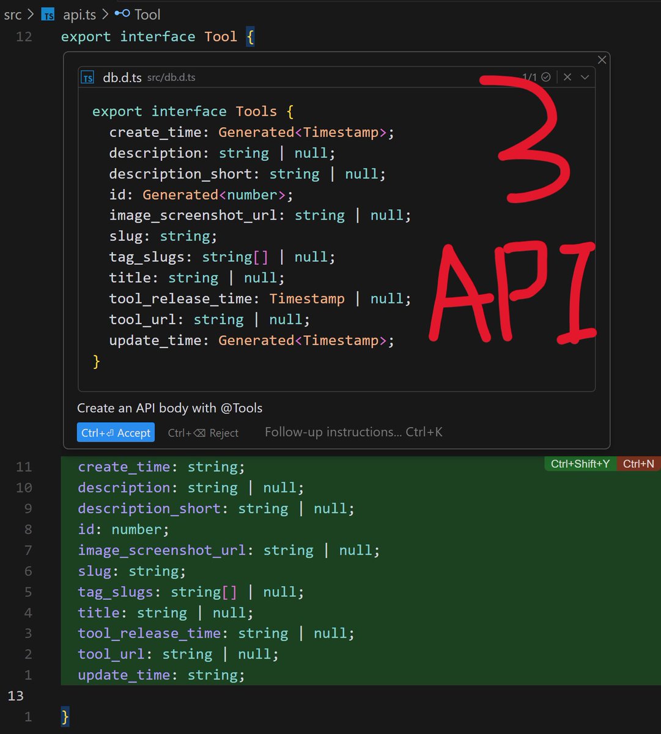Click the 1/1 suggestion counter
The height and width of the screenshot is (734, 661).
[x=530, y=76]
